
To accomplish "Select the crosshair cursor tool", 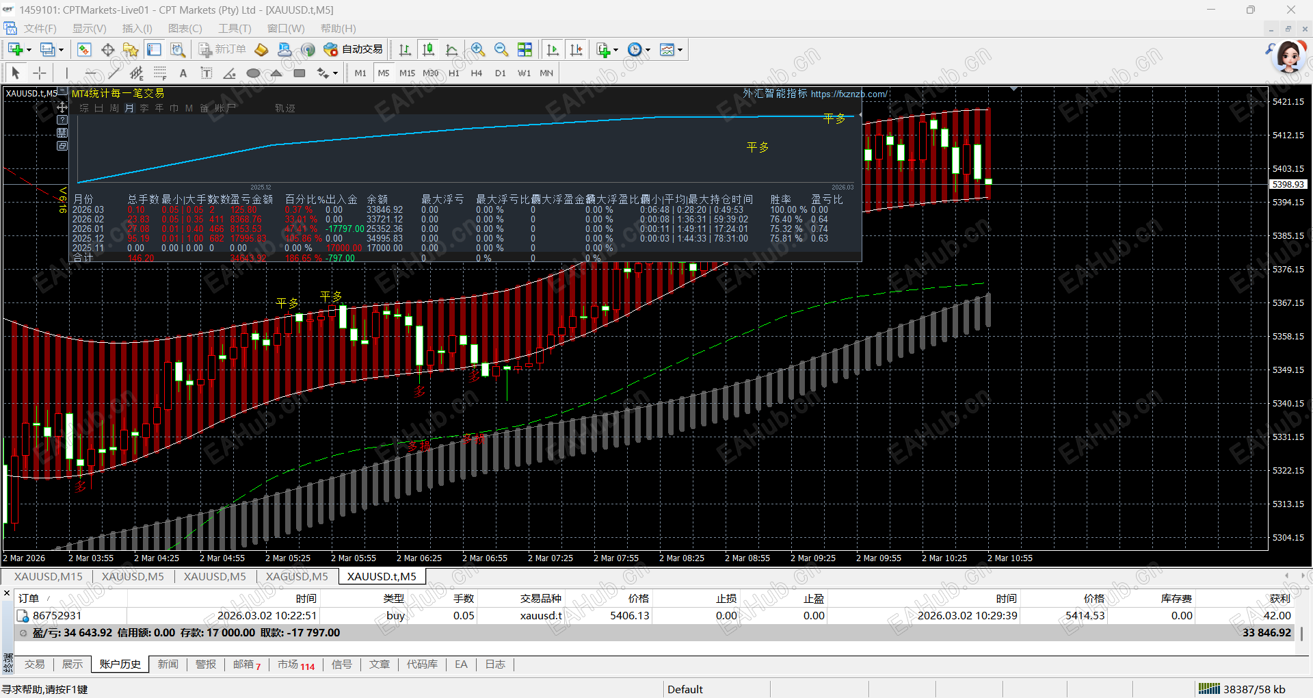I will 40,73.
